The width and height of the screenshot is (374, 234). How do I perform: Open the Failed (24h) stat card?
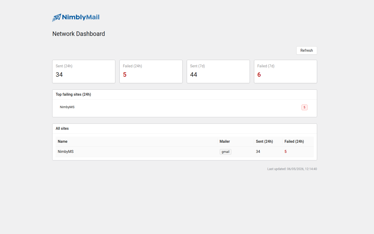(x=151, y=71)
